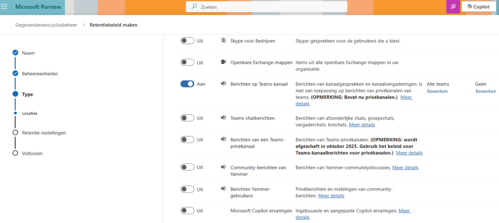Click the Berichten op Teams-kanaal label
Viewport: 499px width, 223px height.
tap(259, 84)
